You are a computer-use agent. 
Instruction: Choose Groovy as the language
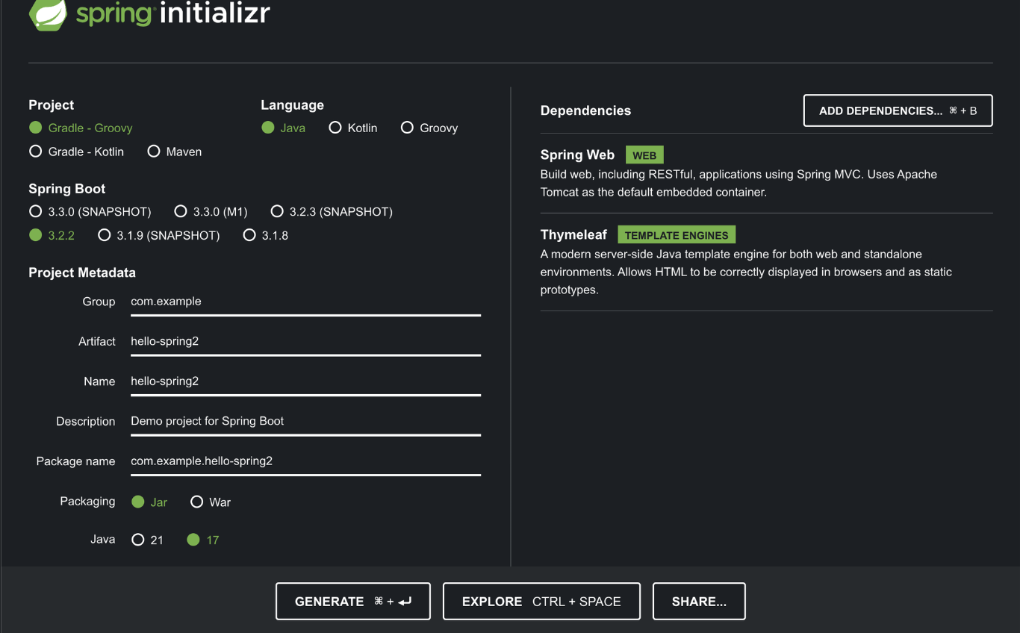tap(429, 128)
